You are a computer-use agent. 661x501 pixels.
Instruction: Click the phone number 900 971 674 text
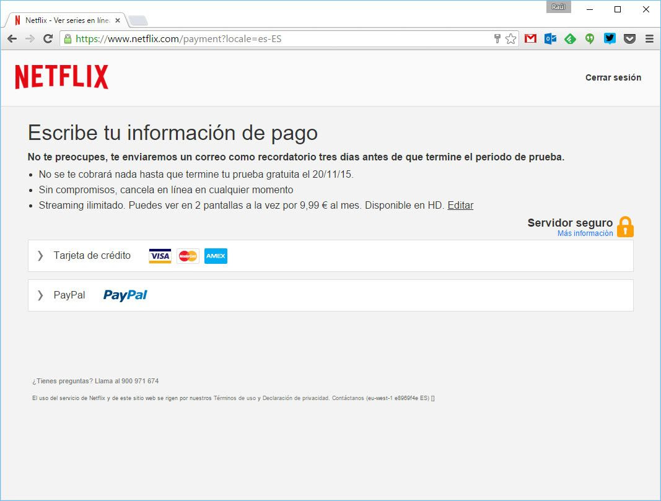(x=140, y=381)
